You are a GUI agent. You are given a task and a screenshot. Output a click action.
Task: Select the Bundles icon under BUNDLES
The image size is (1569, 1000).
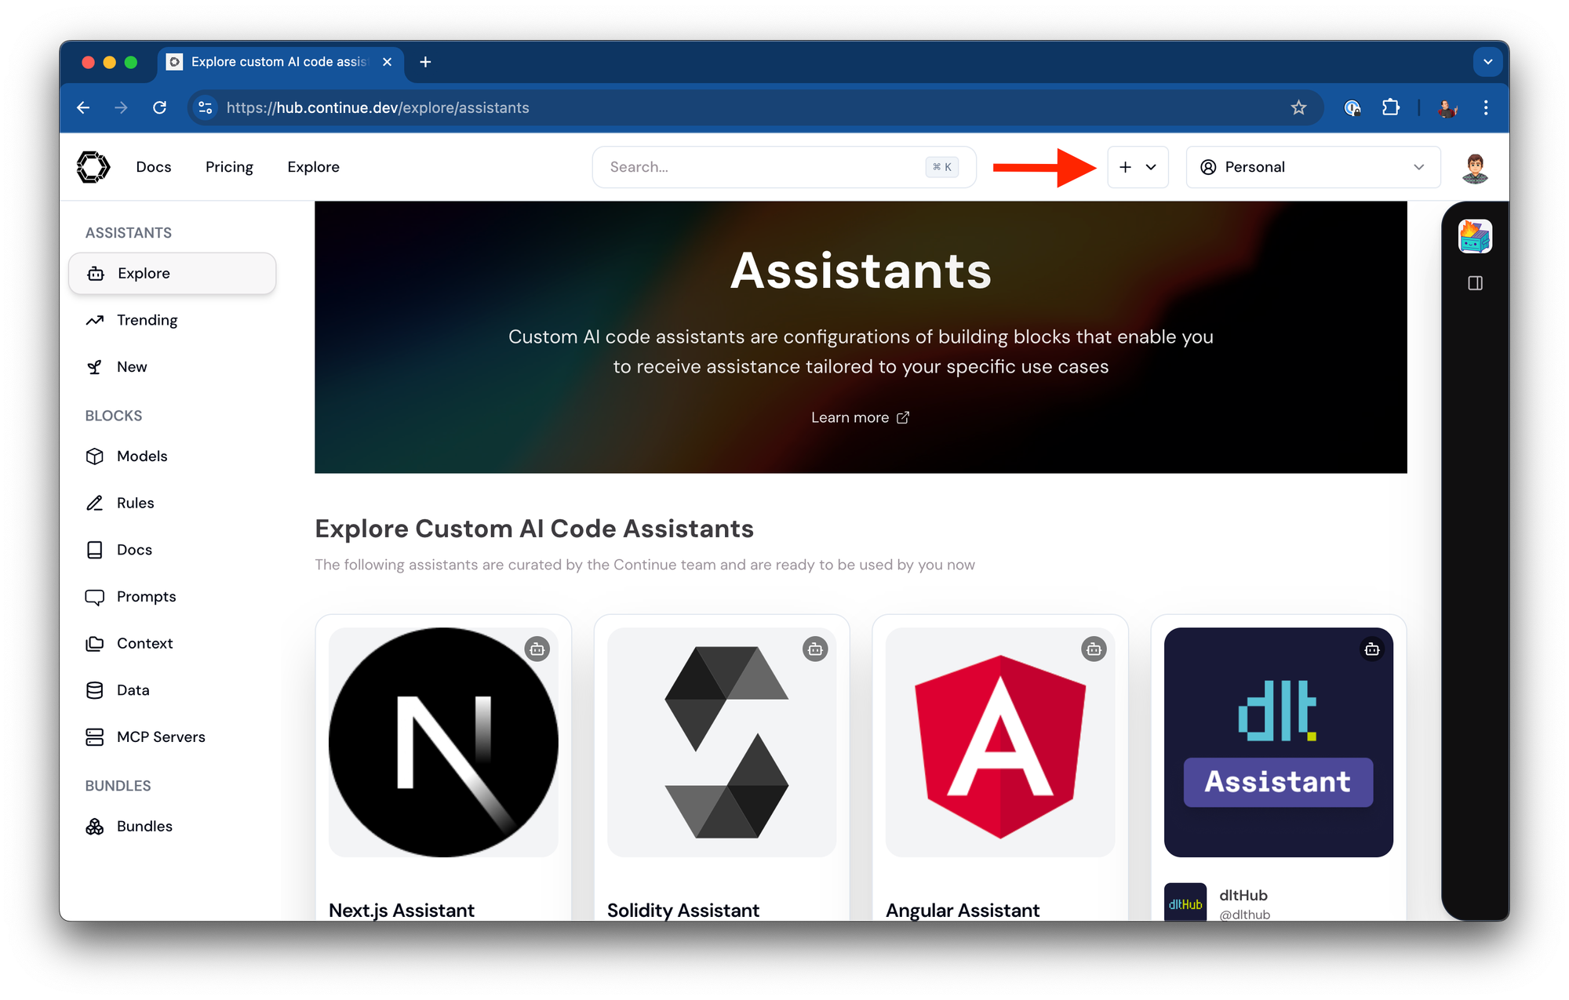(95, 826)
